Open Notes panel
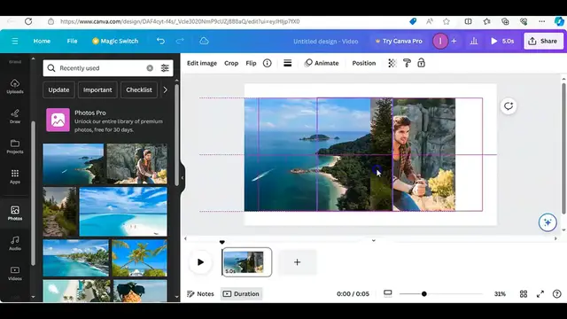Viewport: 567px width, 319px height. click(200, 293)
